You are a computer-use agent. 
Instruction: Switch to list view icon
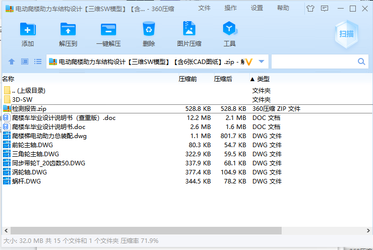click(x=38, y=62)
